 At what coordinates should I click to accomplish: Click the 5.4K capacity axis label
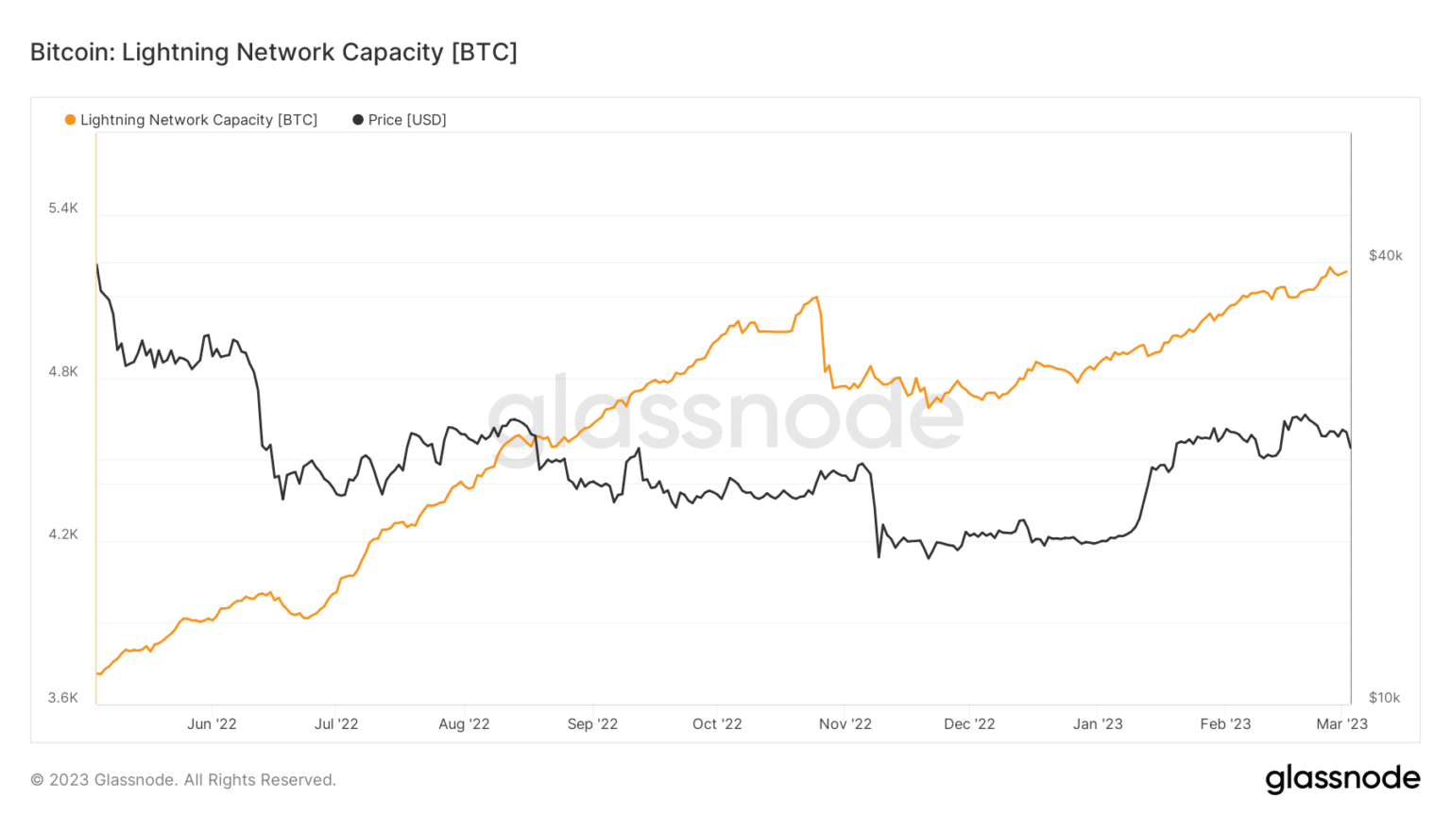coord(63,208)
